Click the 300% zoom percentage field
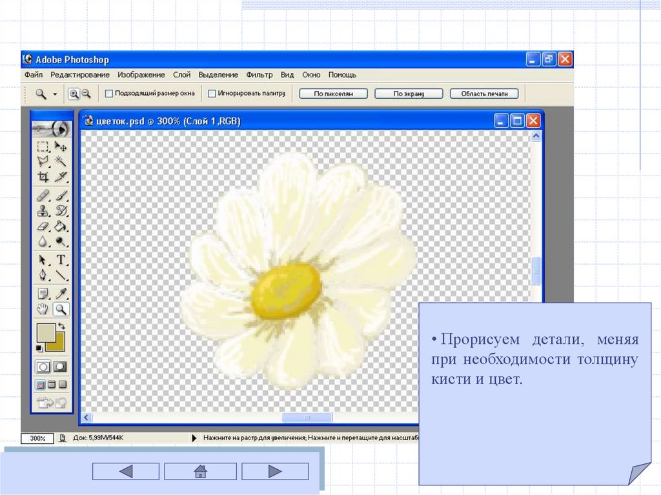The height and width of the screenshot is (495, 661). click(37, 438)
